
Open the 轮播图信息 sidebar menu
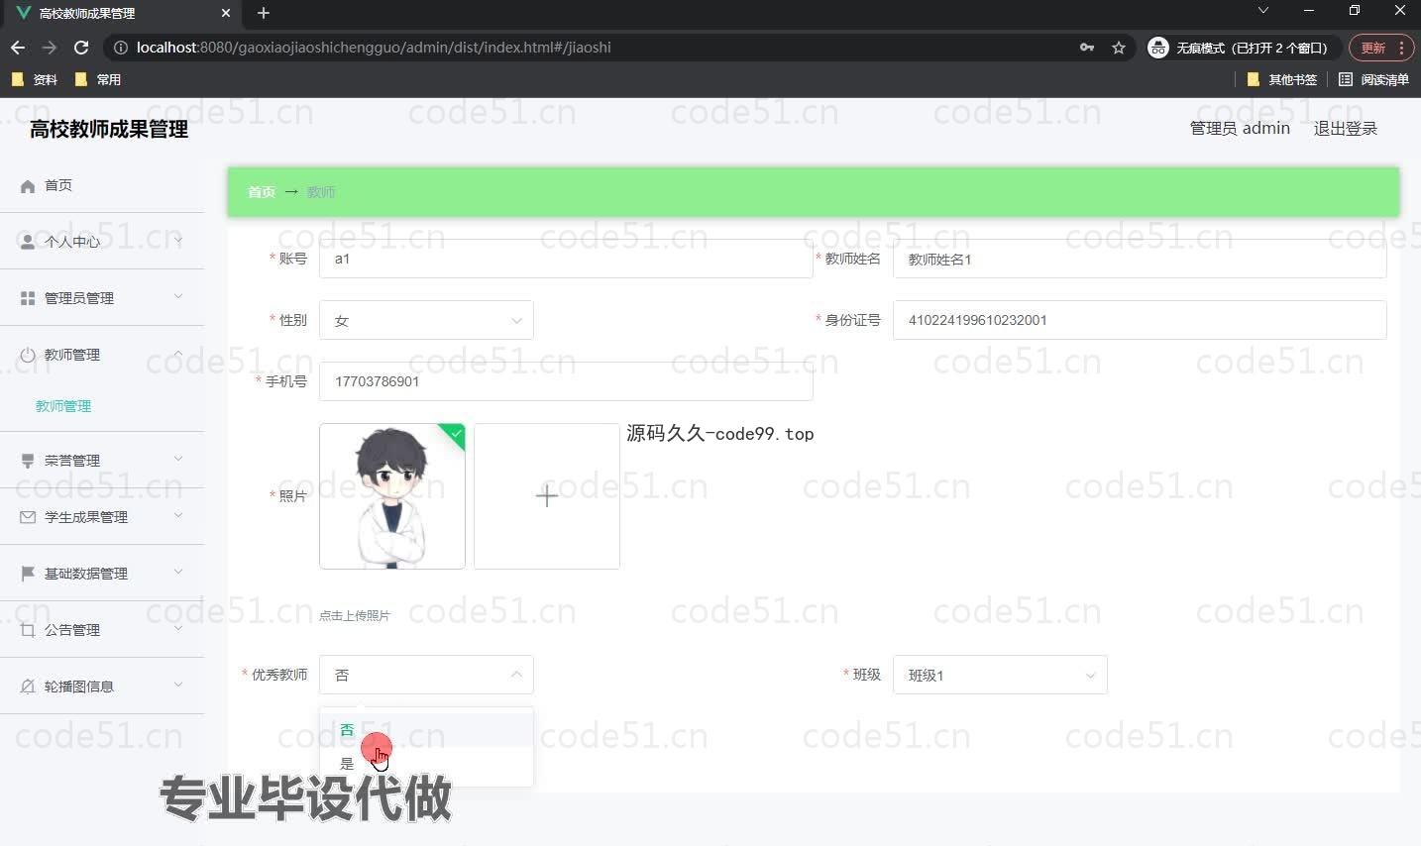coord(102,687)
